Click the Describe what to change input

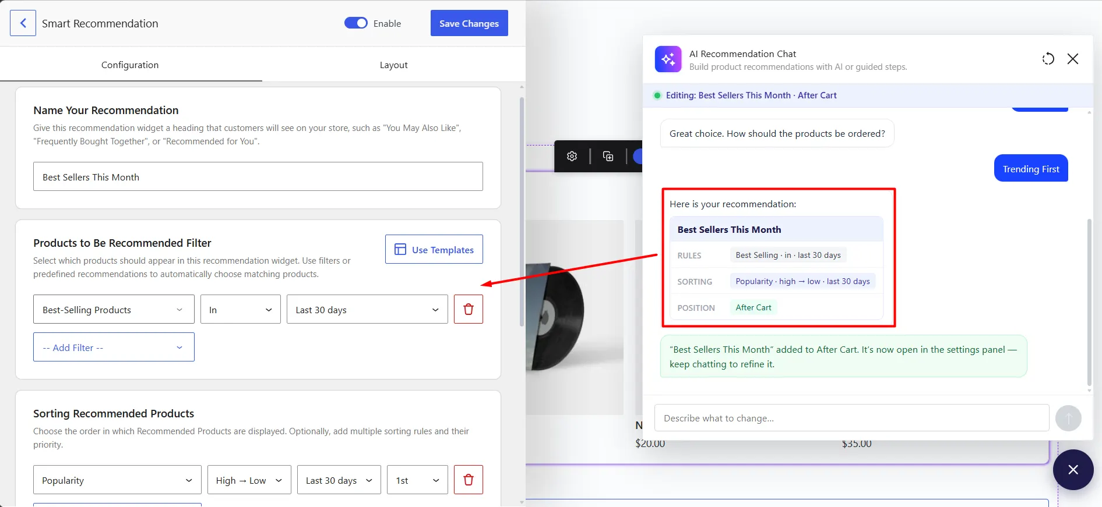(852, 418)
